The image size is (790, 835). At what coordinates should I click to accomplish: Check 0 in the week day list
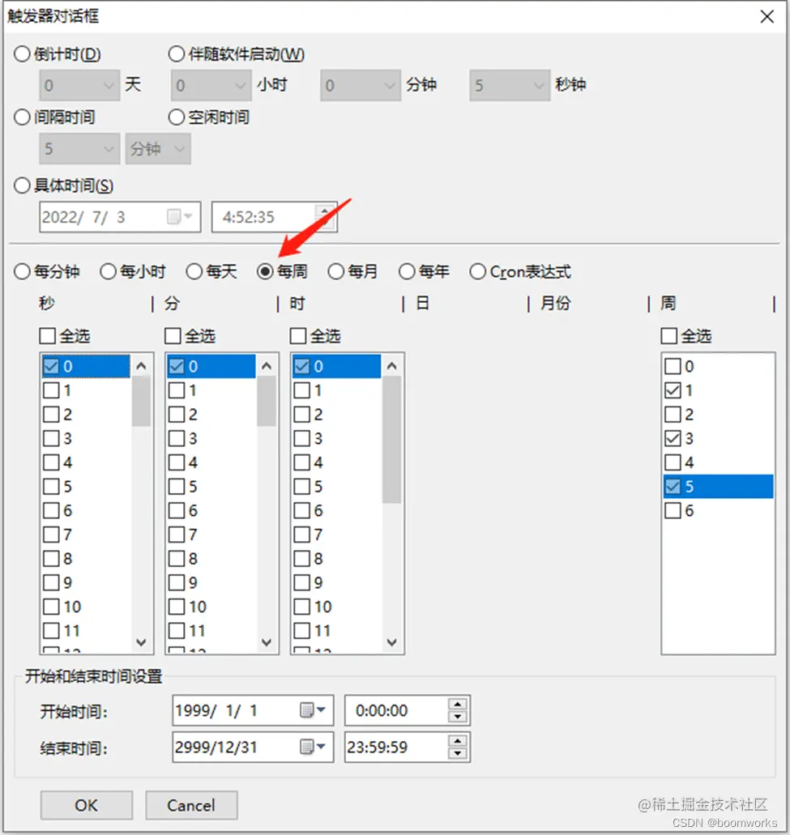pos(673,366)
